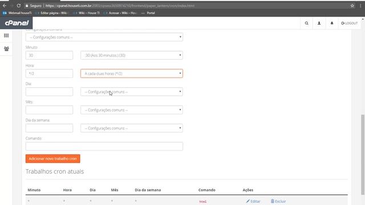Click the Dia column header
This screenshot has width=365, height=205.
(92, 190)
